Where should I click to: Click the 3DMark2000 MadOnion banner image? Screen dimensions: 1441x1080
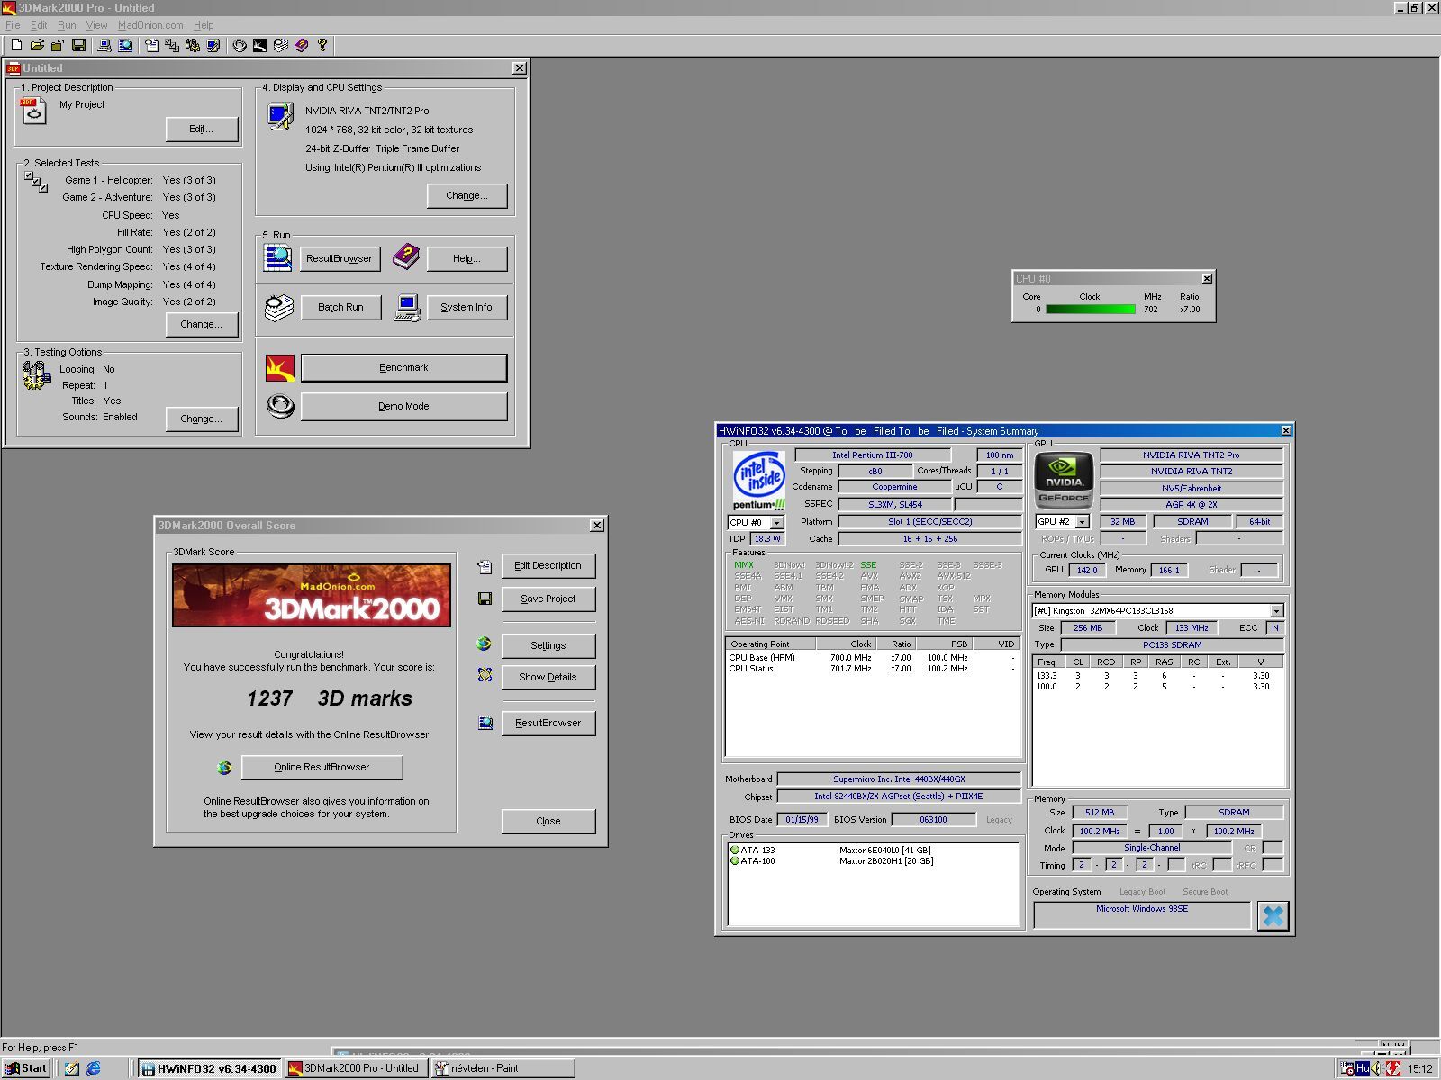click(312, 595)
